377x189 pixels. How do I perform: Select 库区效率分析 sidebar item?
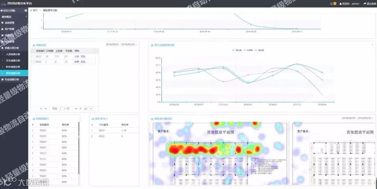tap(14, 73)
